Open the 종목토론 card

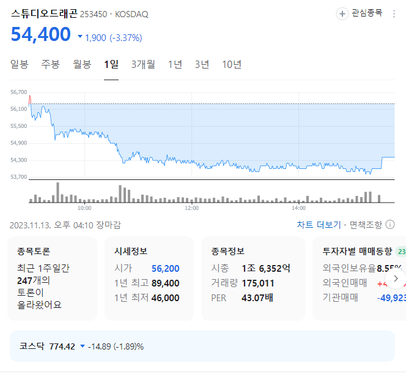pyautogui.click(x=53, y=279)
